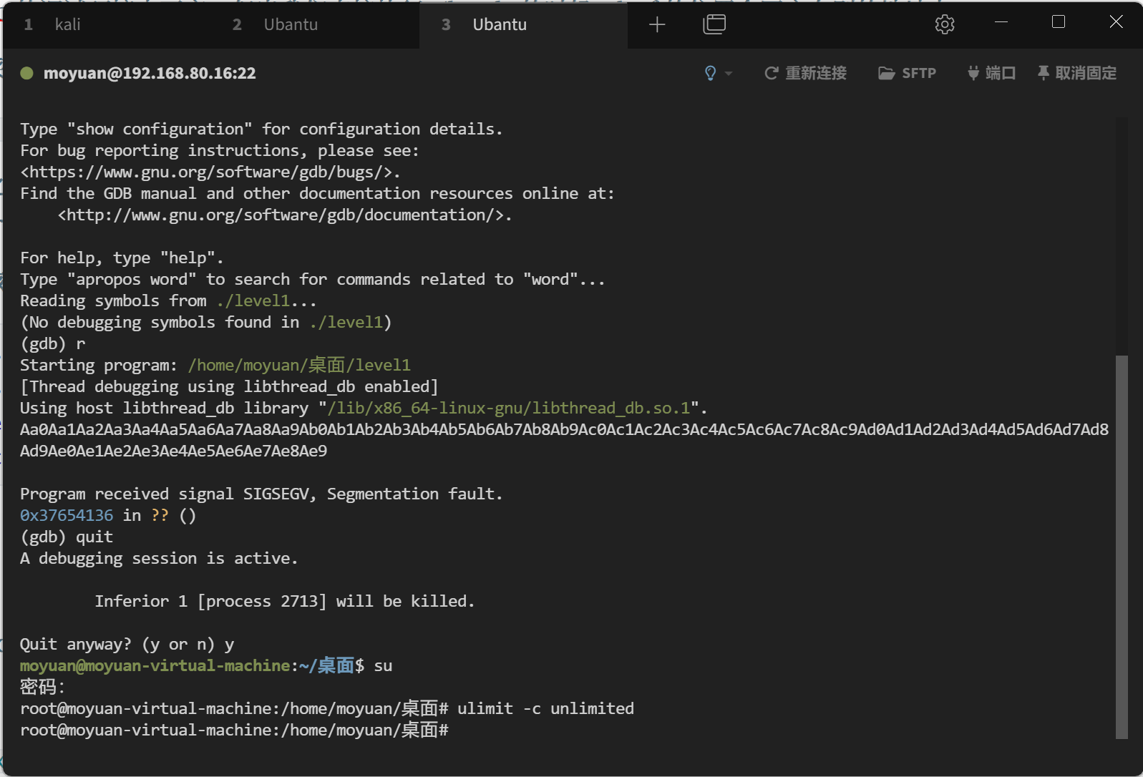Click the moyuan@192.168.80.16:22 host label
Image resolution: width=1143 pixels, height=777 pixels.
coord(149,73)
